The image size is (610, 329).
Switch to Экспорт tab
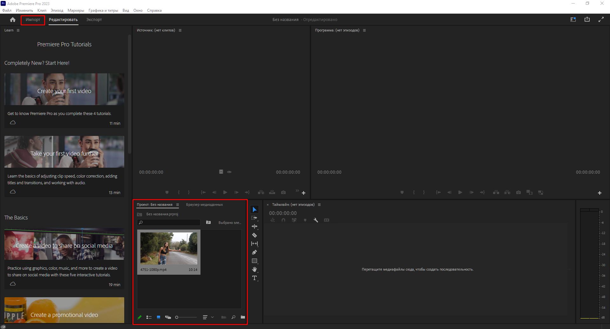[94, 20]
